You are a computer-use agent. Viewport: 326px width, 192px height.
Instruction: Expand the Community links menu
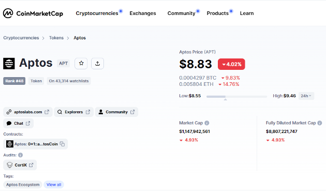116,112
